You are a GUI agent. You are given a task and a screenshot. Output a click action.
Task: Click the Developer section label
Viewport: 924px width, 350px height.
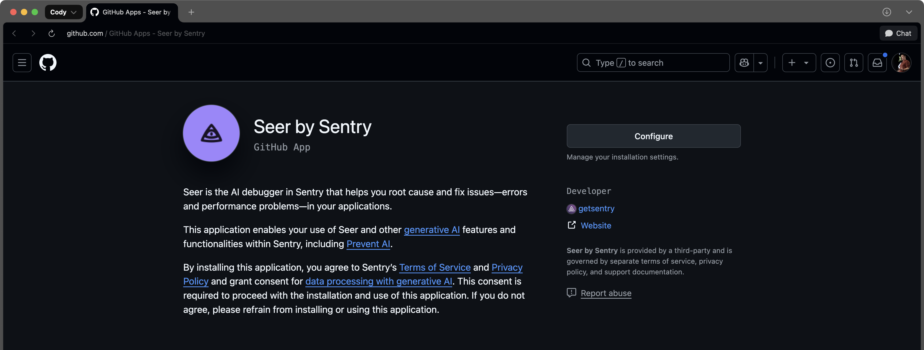coord(589,191)
